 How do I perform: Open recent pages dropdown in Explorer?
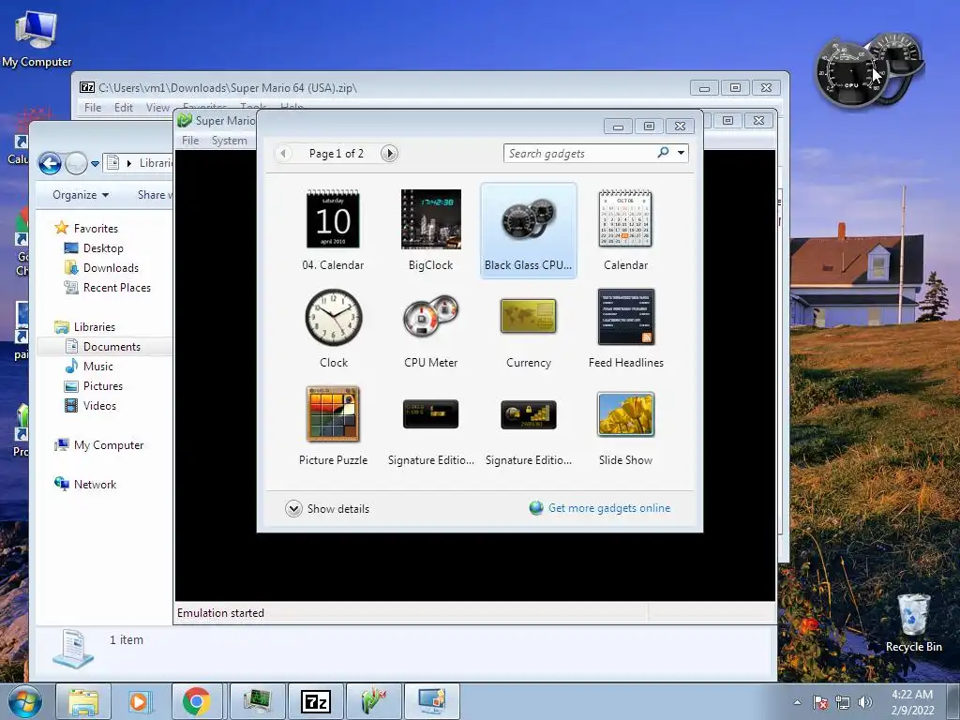(x=95, y=163)
